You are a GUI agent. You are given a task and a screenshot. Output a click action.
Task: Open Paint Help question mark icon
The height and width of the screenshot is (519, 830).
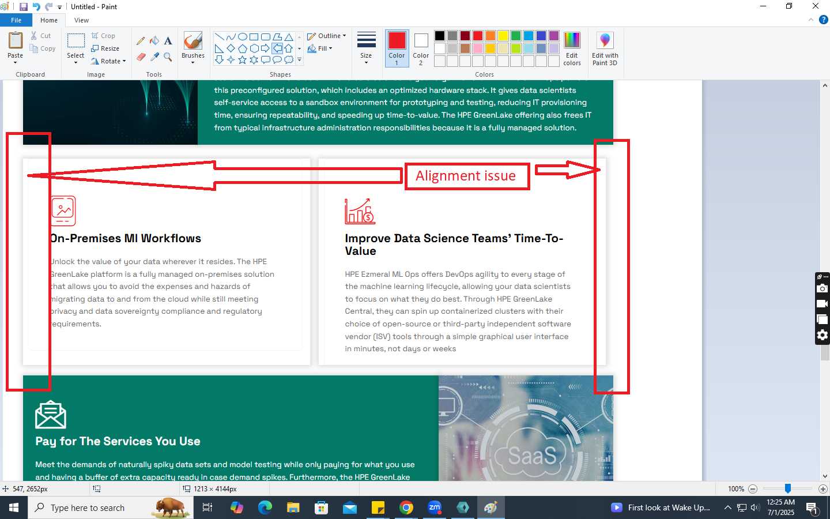823,20
